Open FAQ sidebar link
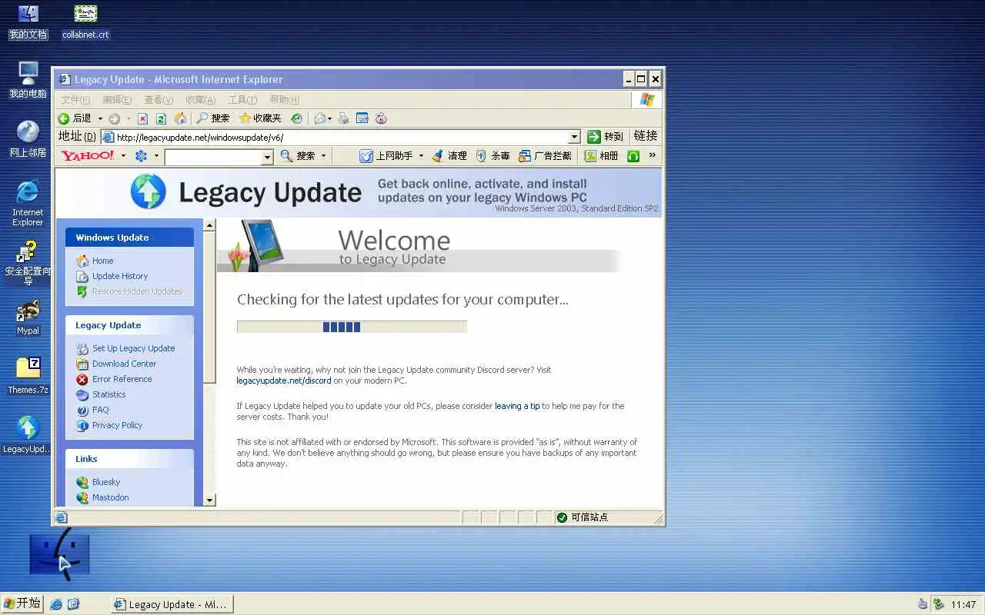 click(x=101, y=410)
